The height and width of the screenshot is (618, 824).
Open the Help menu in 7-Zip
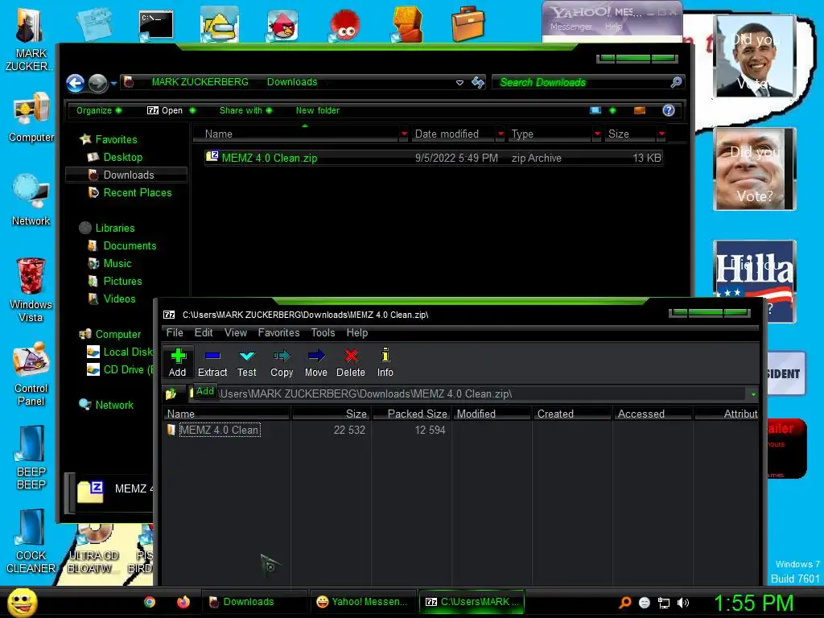point(356,332)
